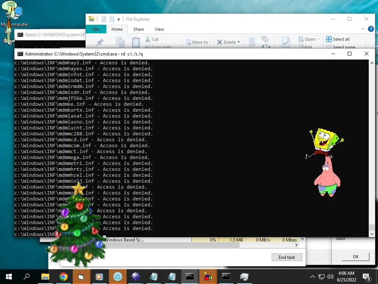Click Open in the File Explorer ribbon
Viewport: 378px width, 284px height.
[x=309, y=39]
